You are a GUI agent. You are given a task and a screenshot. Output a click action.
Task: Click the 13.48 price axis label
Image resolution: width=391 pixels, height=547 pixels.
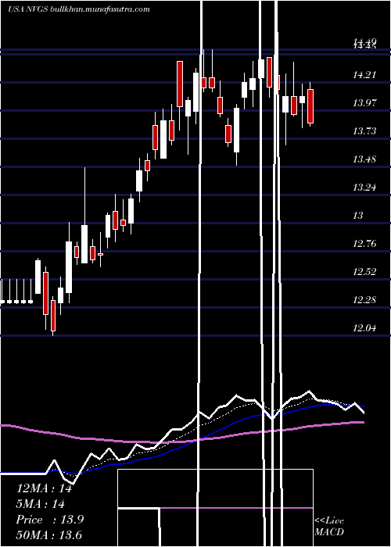pos(364,159)
